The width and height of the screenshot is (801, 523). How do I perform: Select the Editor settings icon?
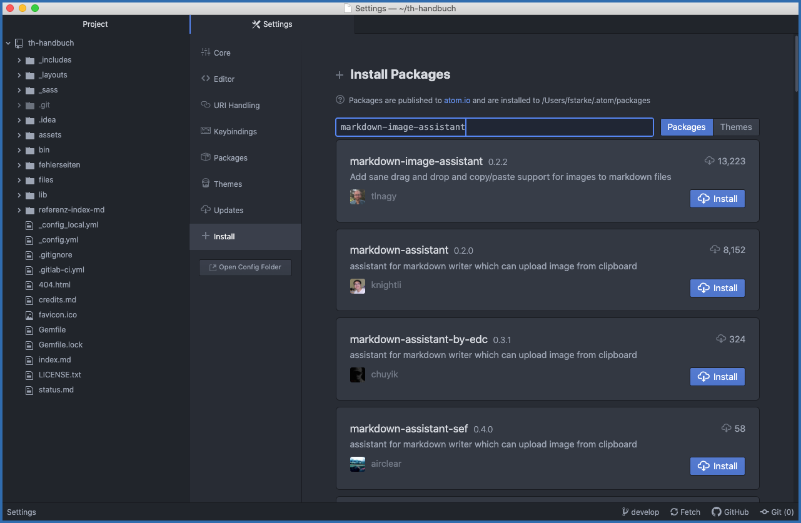pyautogui.click(x=205, y=79)
